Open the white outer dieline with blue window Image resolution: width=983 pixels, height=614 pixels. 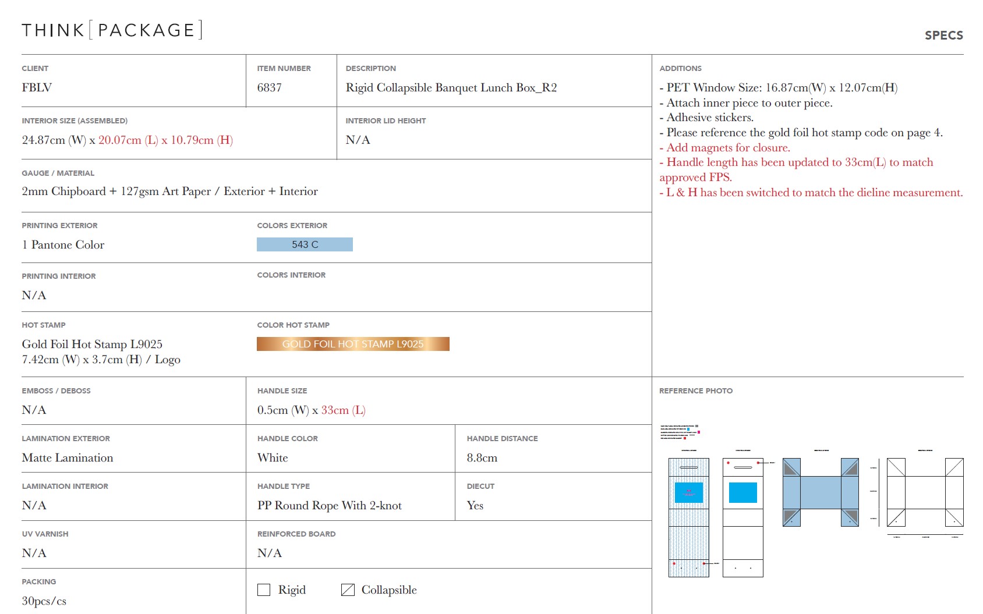[742, 517]
